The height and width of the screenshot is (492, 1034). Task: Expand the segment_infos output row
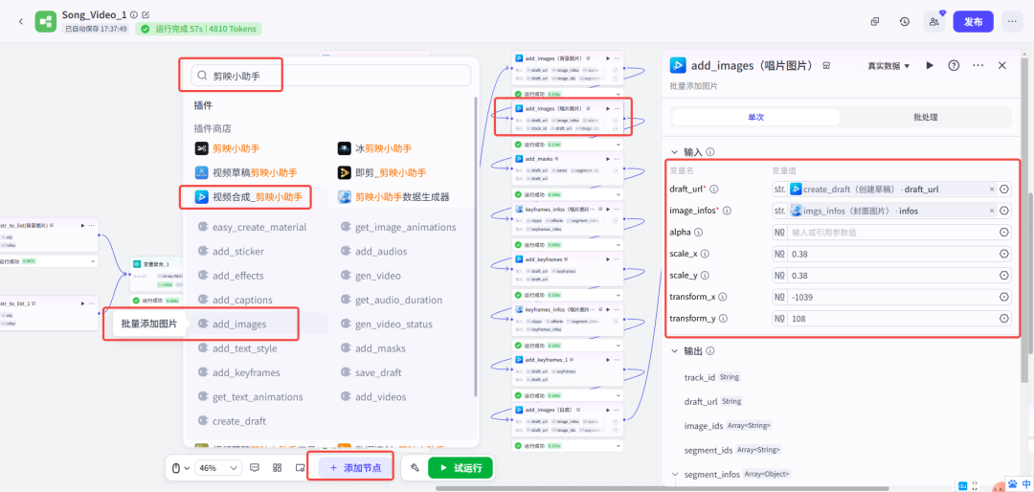click(675, 474)
